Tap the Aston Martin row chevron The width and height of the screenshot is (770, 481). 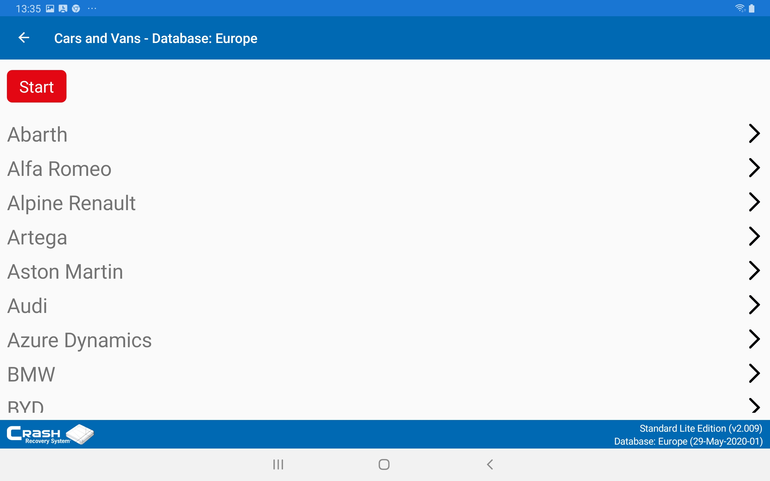(754, 271)
